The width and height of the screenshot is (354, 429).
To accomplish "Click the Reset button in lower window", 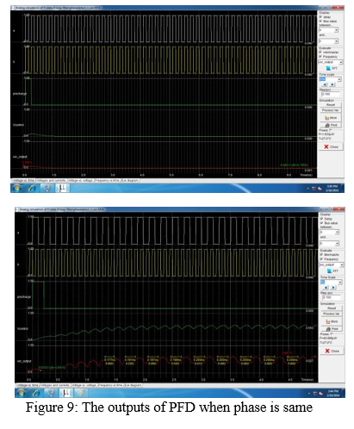I will click(332, 308).
